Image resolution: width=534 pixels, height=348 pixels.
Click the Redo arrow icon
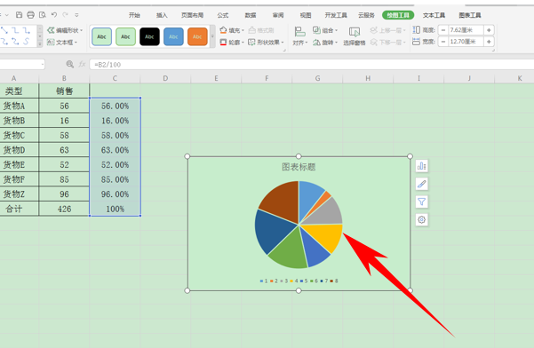pos(65,14)
